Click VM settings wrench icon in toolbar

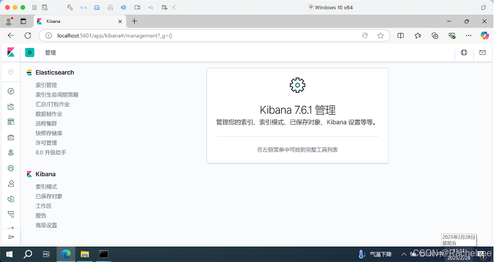click(x=70, y=7)
